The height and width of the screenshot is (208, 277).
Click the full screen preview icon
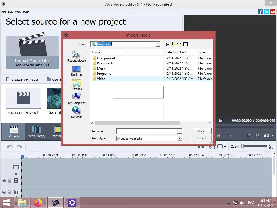249,135
